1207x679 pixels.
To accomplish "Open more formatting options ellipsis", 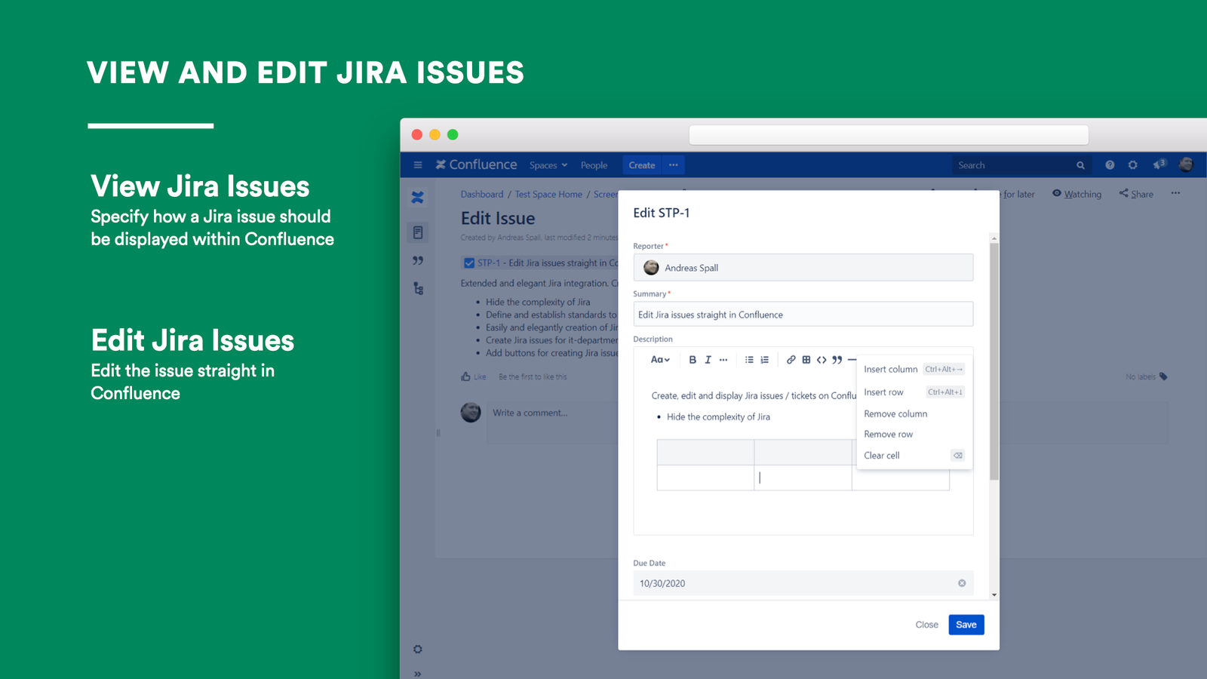I will point(723,360).
